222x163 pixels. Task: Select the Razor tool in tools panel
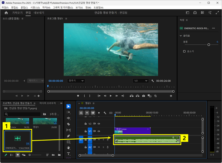click(69, 124)
